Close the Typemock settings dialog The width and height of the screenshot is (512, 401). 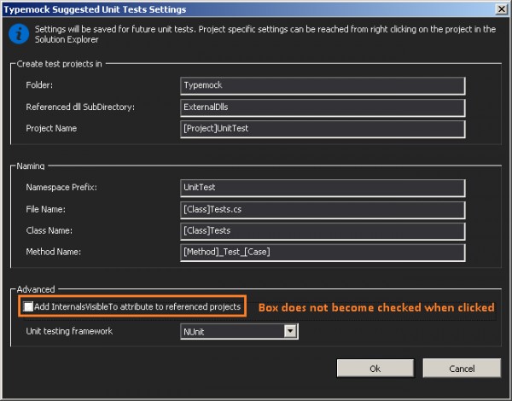(x=501, y=9)
